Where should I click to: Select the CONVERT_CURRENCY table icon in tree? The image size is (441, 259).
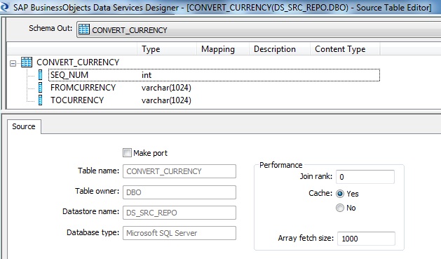[27, 62]
